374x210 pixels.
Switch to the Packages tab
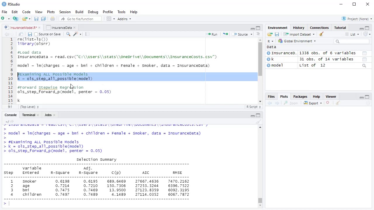pyautogui.click(x=300, y=97)
